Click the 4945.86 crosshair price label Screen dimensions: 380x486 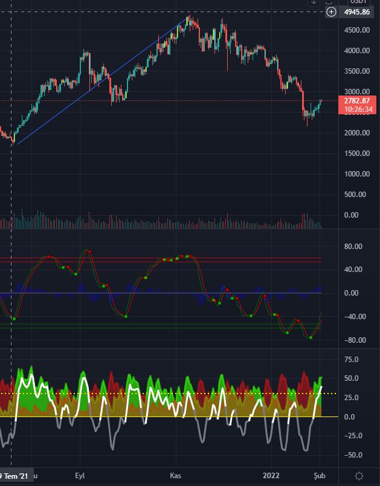357,12
